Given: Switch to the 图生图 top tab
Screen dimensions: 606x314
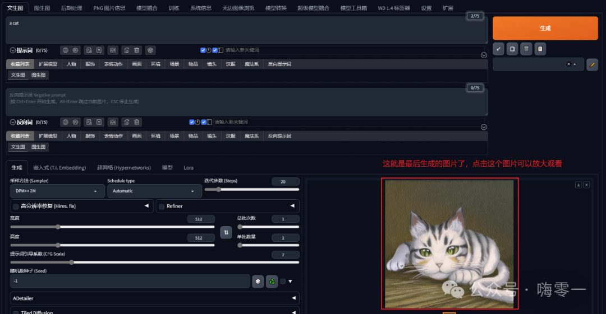Looking at the screenshot, I should [x=42, y=8].
